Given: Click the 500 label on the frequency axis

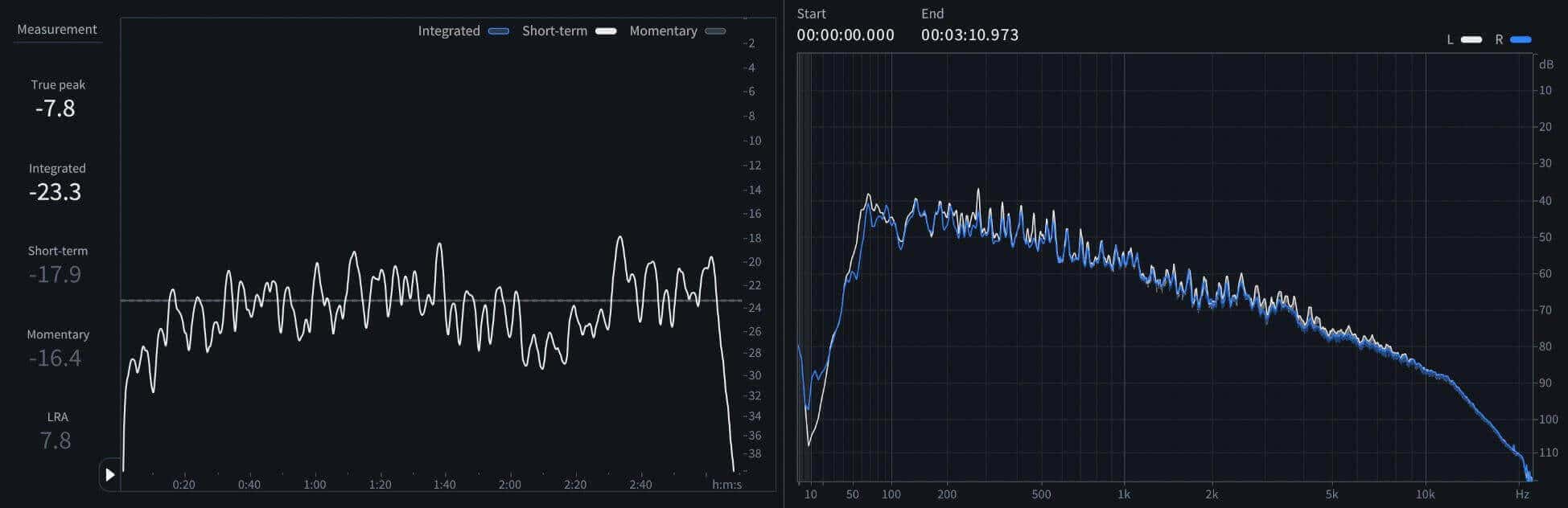Looking at the screenshot, I should click(x=1041, y=494).
